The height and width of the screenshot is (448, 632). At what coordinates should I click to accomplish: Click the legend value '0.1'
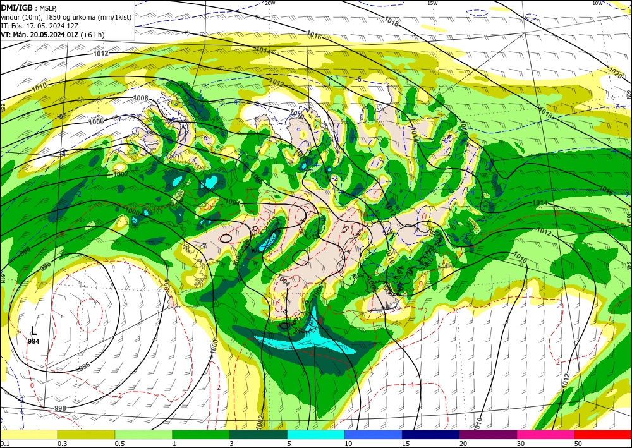pyautogui.click(x=4, y=444)
